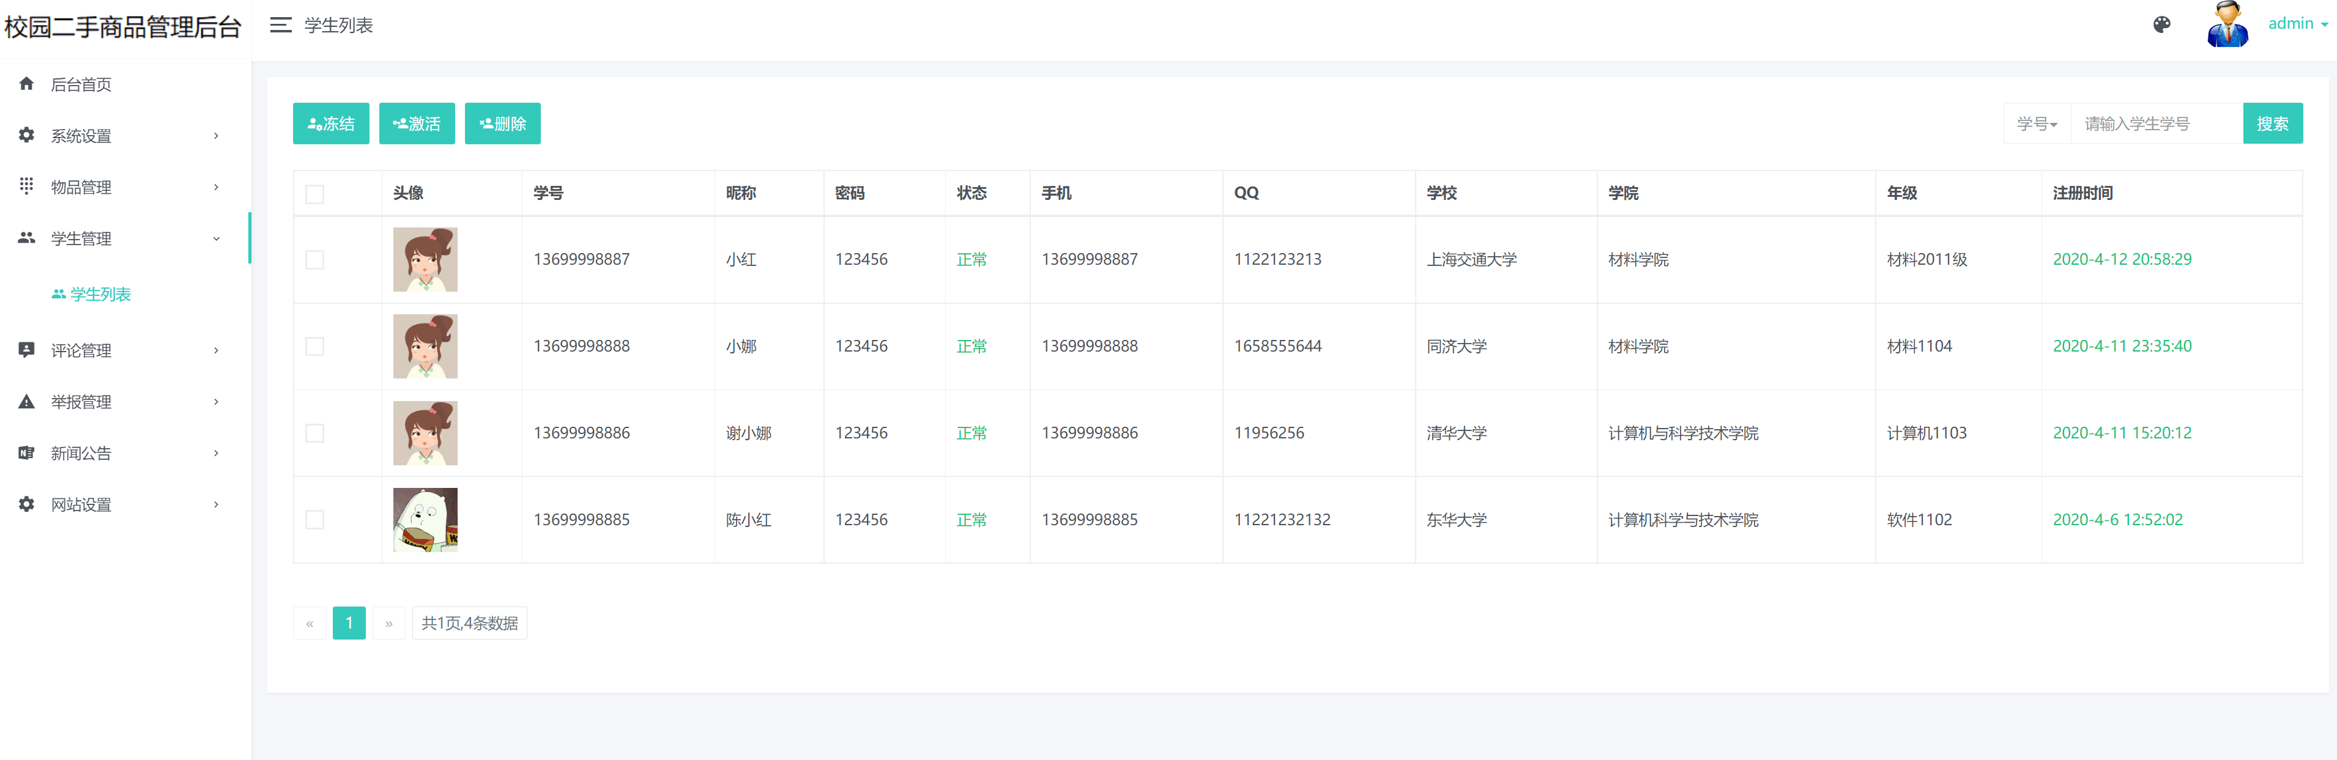Expand the 新闻公告 menu chevron

216,454
